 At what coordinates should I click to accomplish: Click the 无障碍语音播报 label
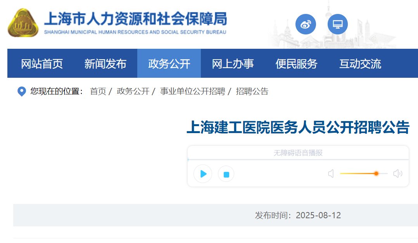(x=298, y=153)
